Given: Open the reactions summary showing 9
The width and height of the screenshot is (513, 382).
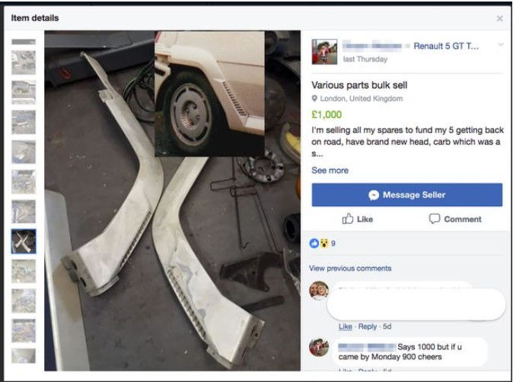Looking at the screenshot, I should pyautogui.click(x=322, y=244).
